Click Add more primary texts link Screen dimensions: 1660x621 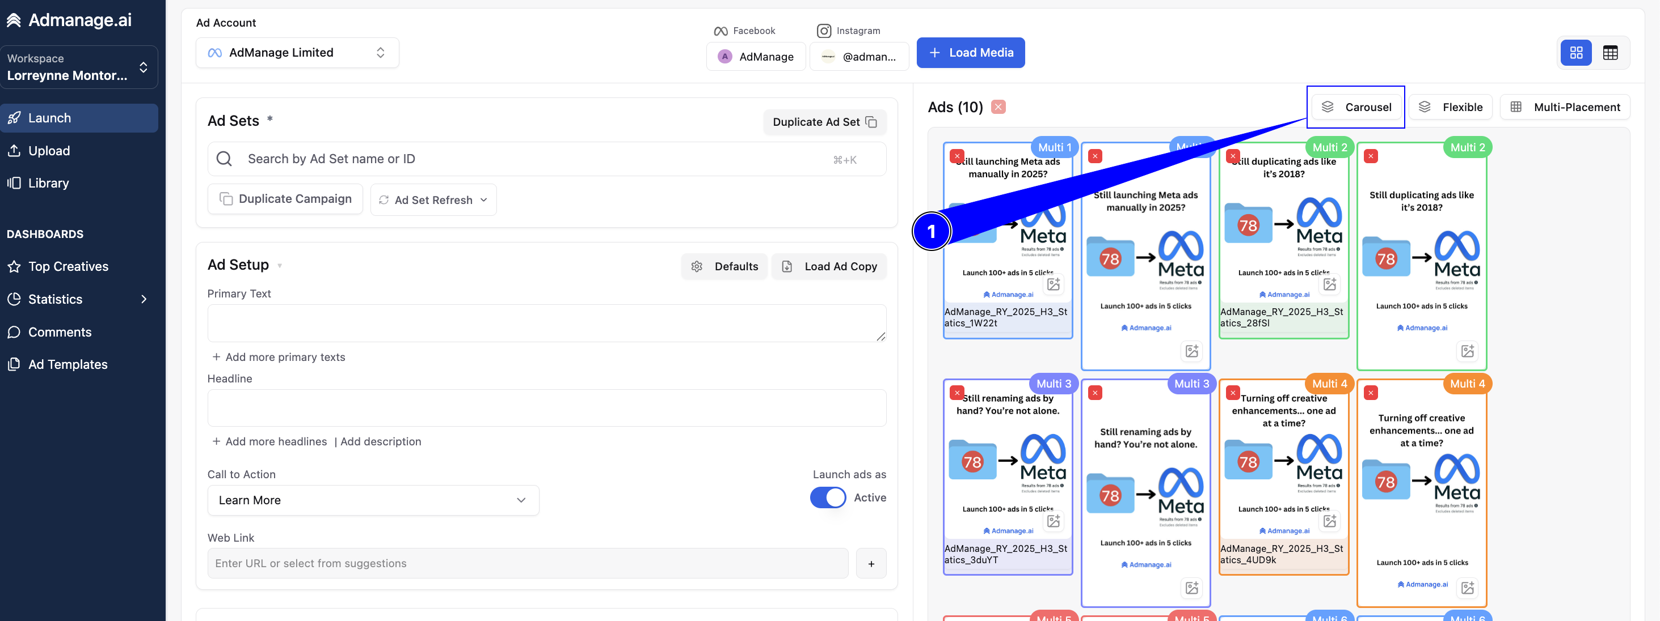(x=279, y=357)
